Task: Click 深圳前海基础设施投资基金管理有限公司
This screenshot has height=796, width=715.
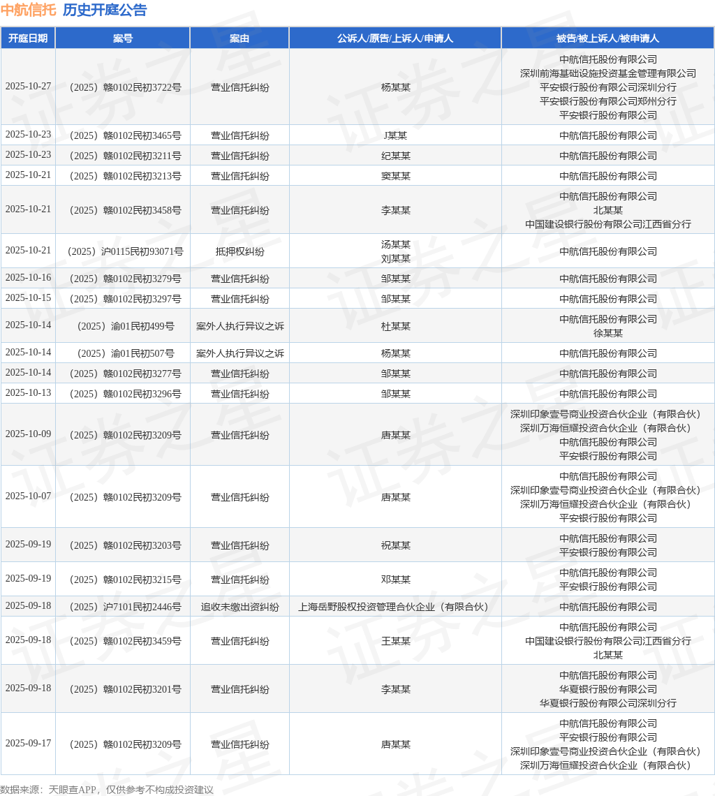Action: click(608, 73)
